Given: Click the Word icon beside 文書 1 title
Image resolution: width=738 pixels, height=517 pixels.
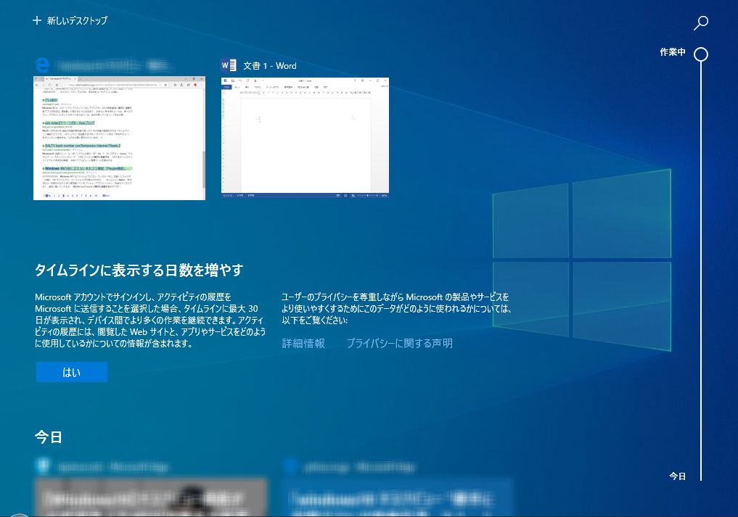Looking at the screenshot, I should (x=229, y=65).
